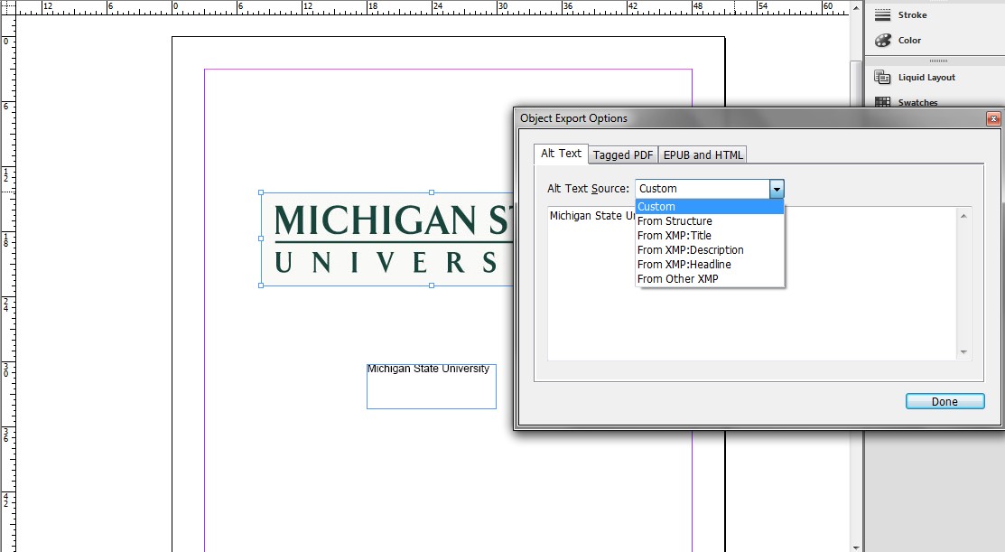Click the Color panel label

[x=909, y=41]
